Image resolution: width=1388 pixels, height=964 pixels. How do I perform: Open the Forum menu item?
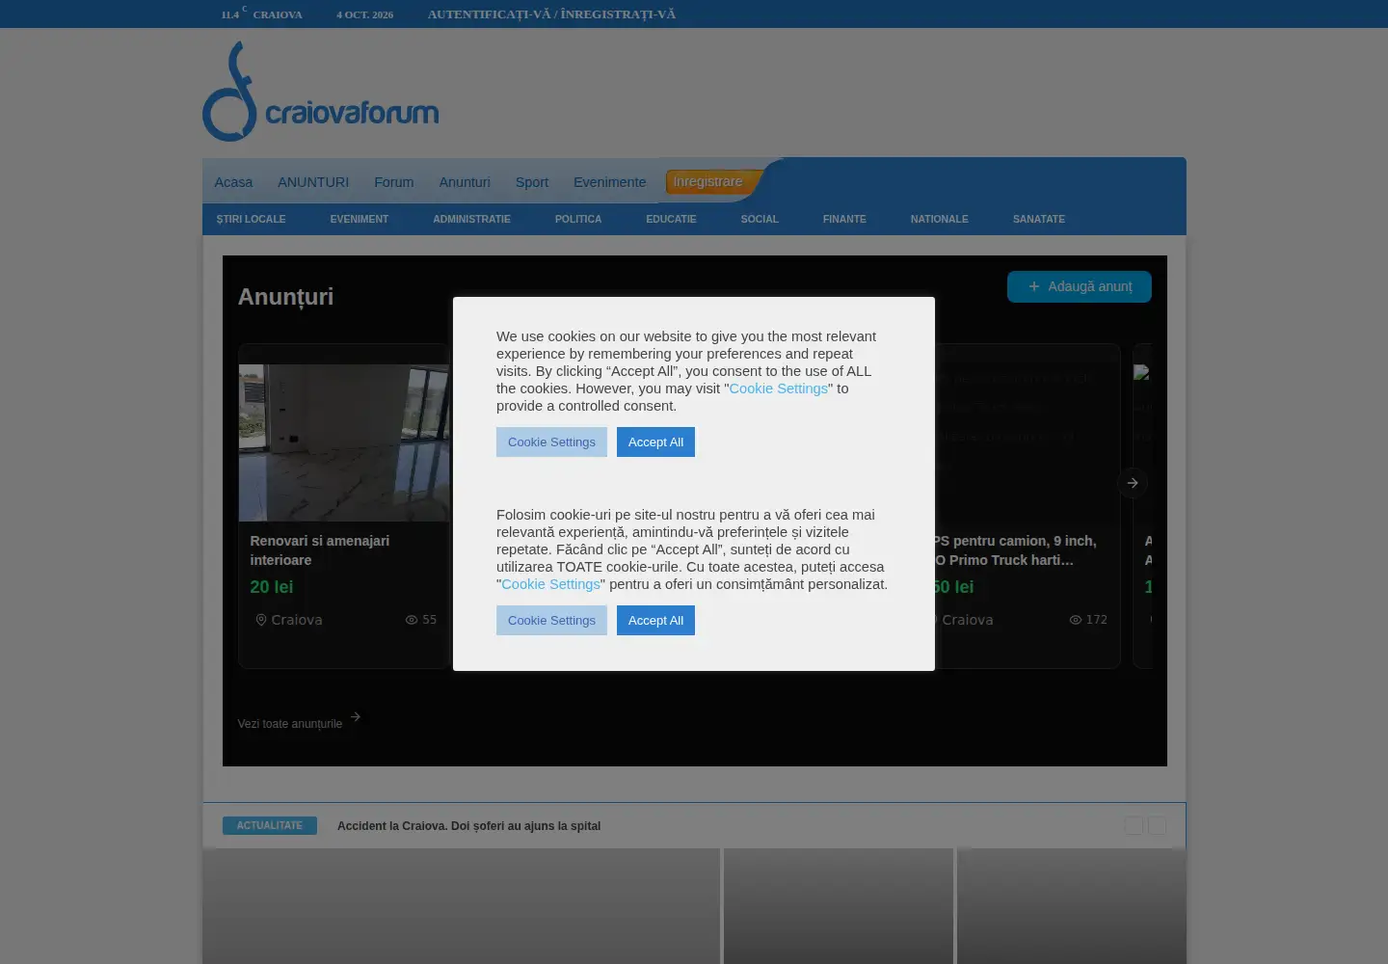(393, 182)
